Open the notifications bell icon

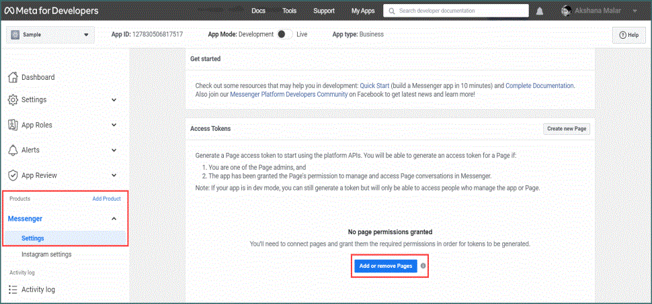pos(540,11)
